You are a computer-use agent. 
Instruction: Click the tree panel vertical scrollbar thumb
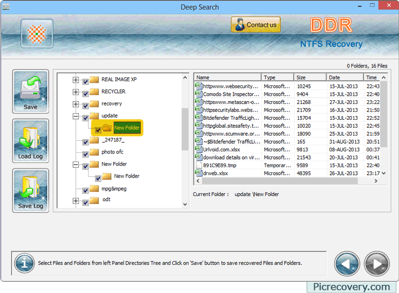click(x=185, y=129)
